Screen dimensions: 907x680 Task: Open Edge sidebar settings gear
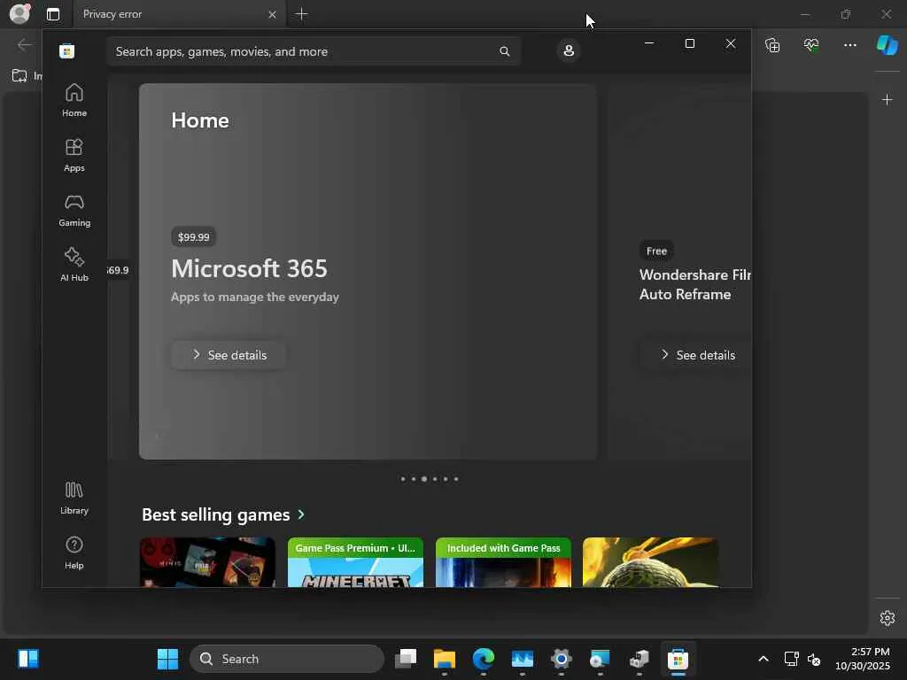pyautogui.click(x=888, y=618)
